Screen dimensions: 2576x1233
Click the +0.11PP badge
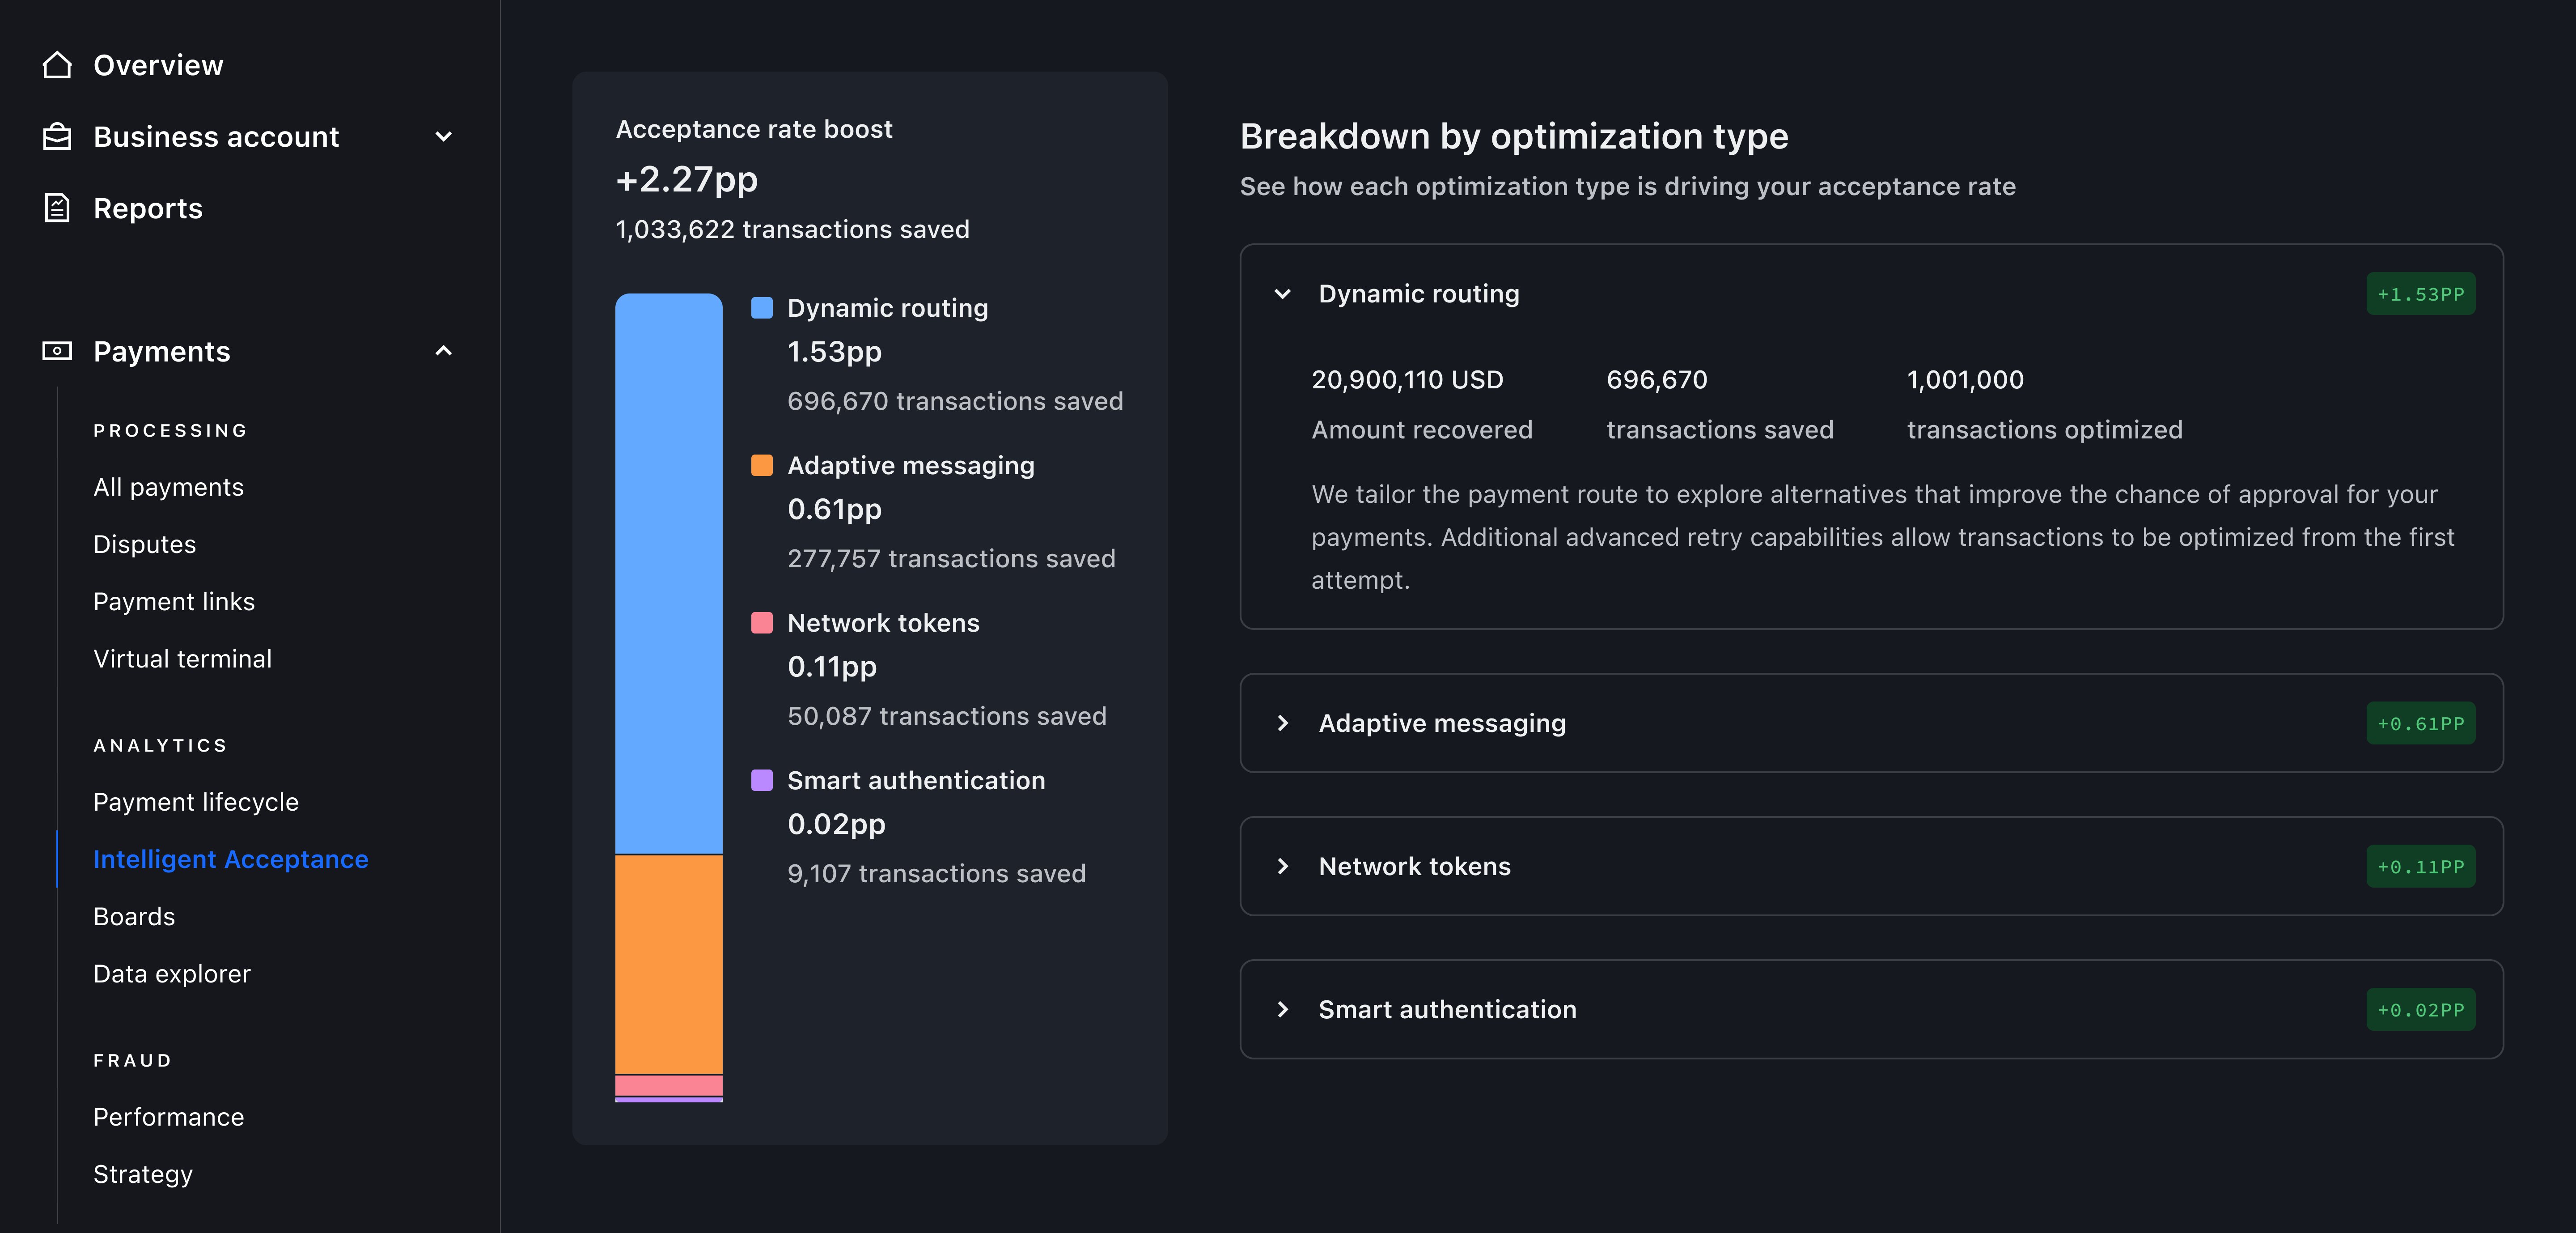click(2420, 866)
